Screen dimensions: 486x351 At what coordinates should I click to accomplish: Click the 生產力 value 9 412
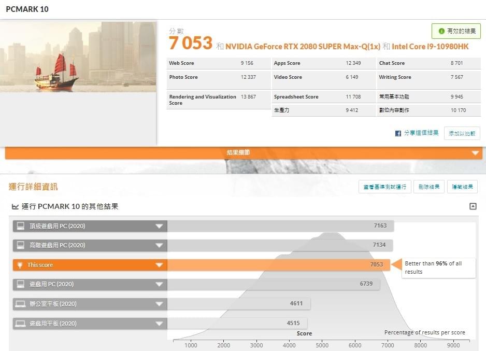(x=352, y=110)
